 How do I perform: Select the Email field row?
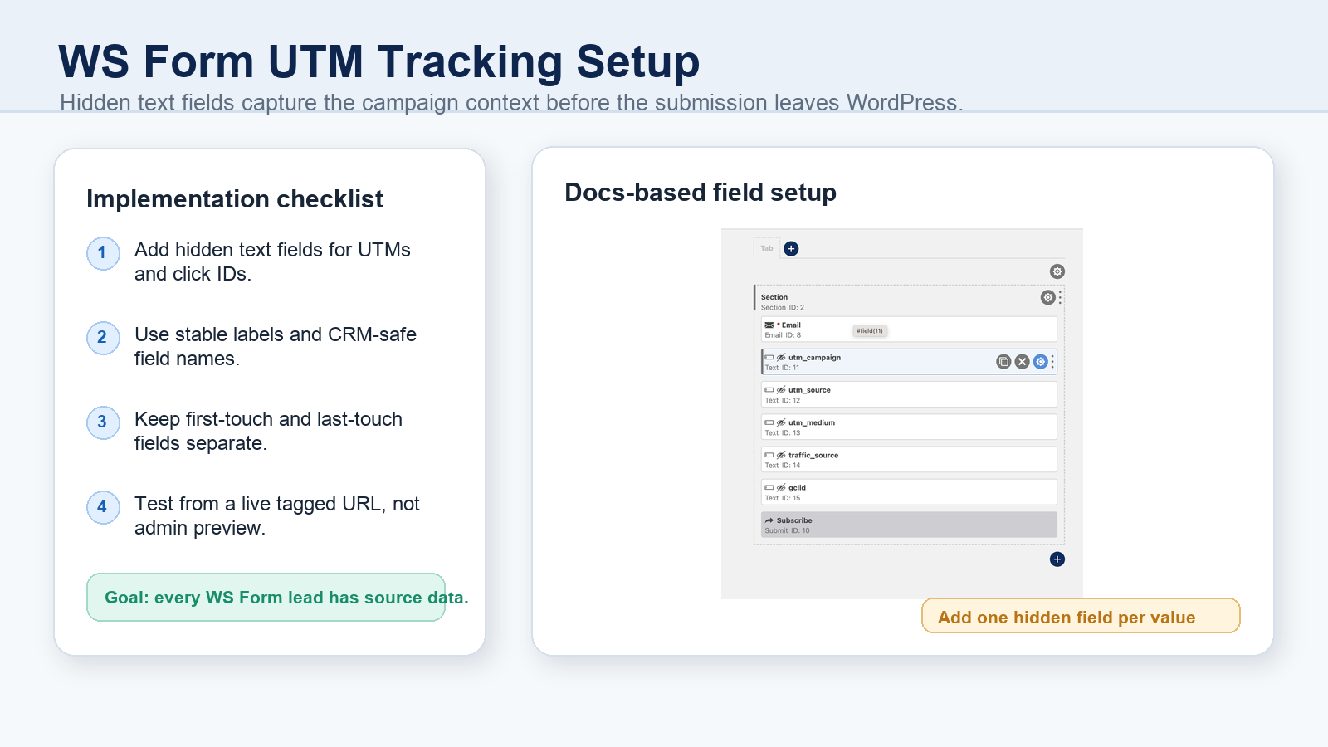coord(909,330)
